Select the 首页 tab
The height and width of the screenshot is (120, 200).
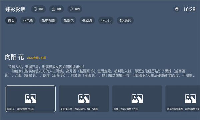tap(11, 20)
